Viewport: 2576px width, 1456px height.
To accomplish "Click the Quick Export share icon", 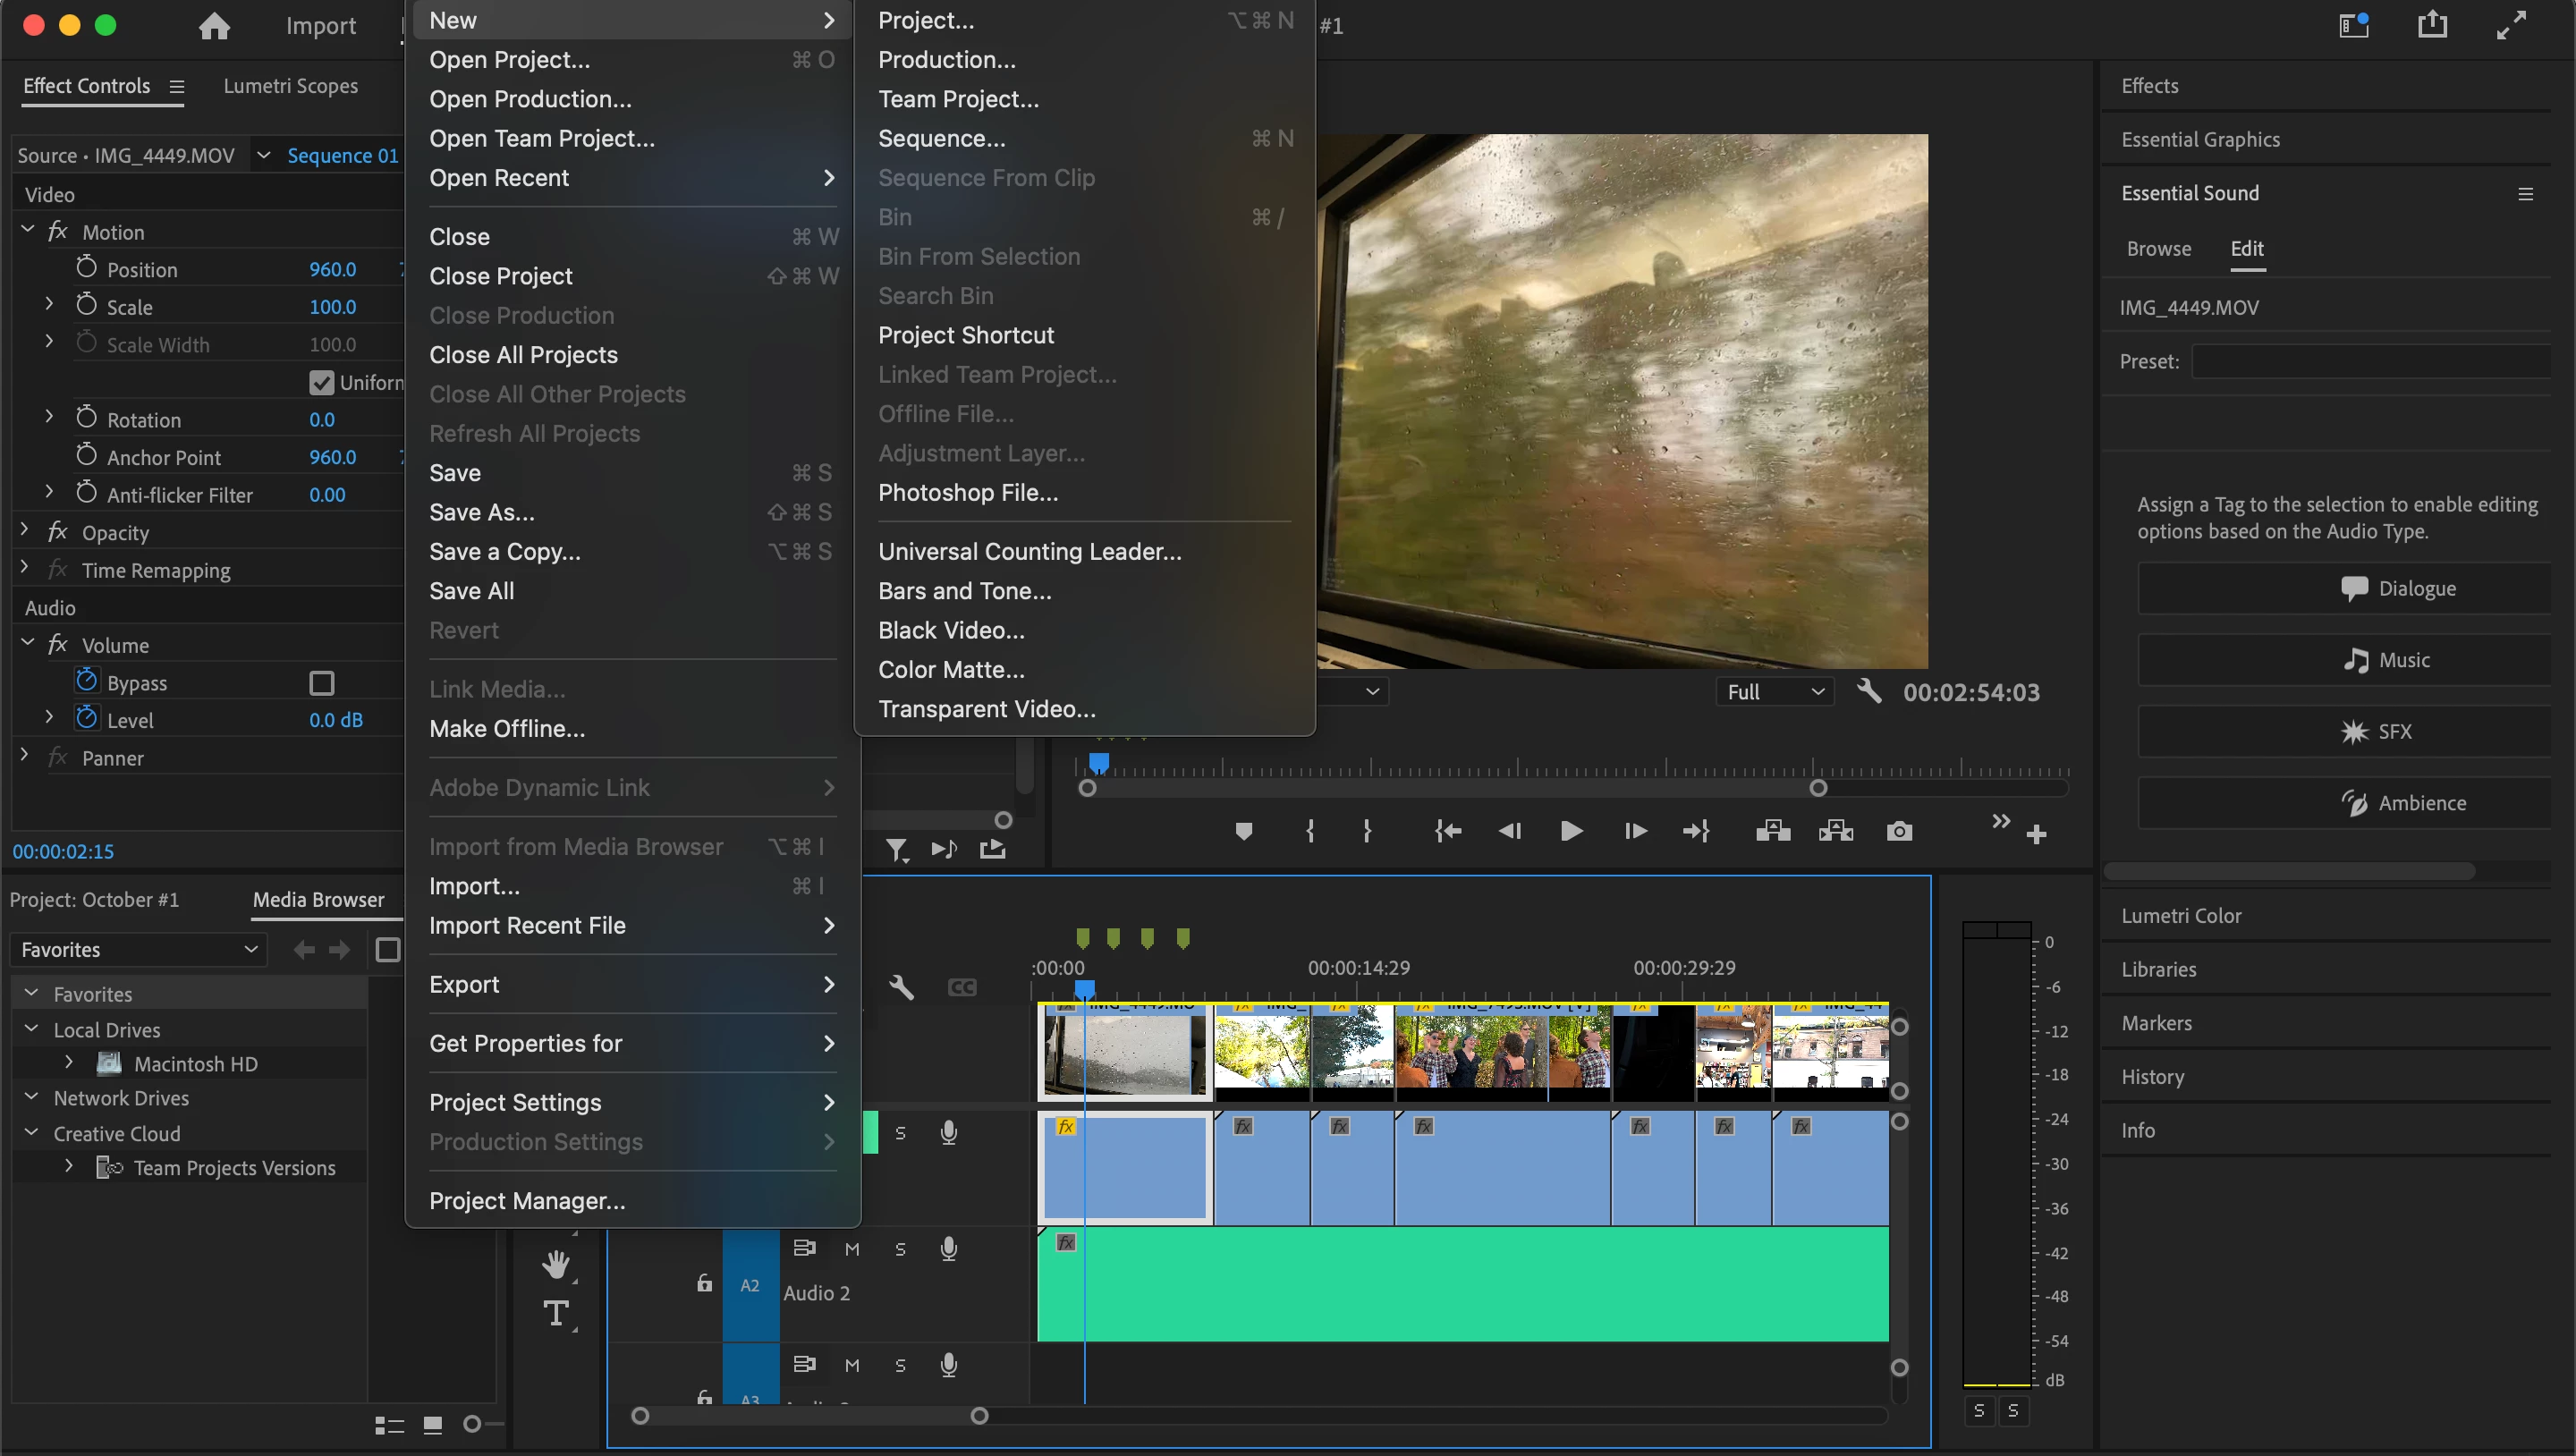I will (2432, 25).
